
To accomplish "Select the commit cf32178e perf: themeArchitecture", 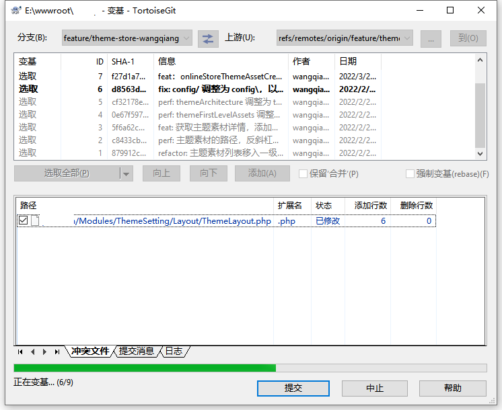I will coord(198,102).
